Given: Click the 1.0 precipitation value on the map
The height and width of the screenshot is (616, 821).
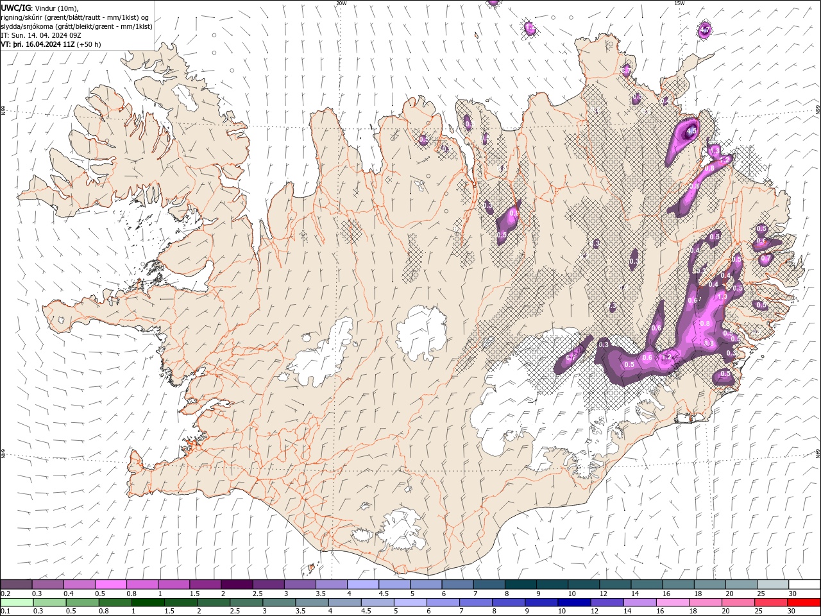Looking at the screenshot, I should point(722,297).
